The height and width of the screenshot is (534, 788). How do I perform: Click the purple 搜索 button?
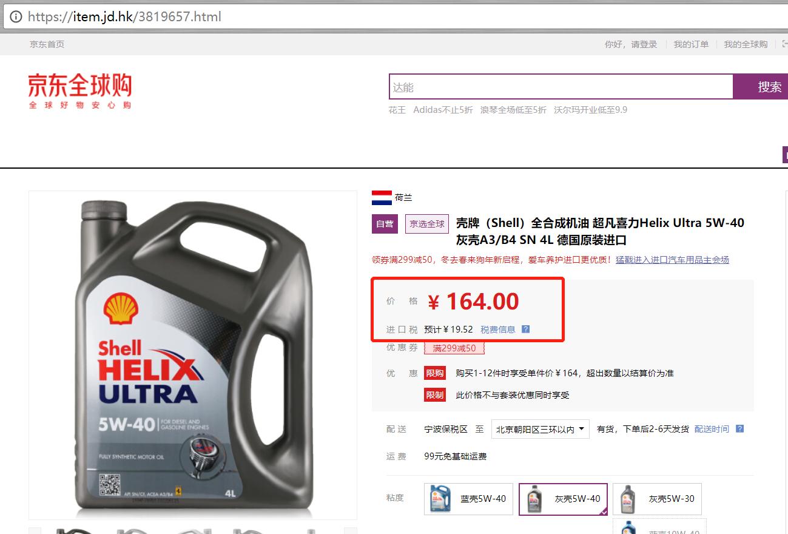(761, 87)
